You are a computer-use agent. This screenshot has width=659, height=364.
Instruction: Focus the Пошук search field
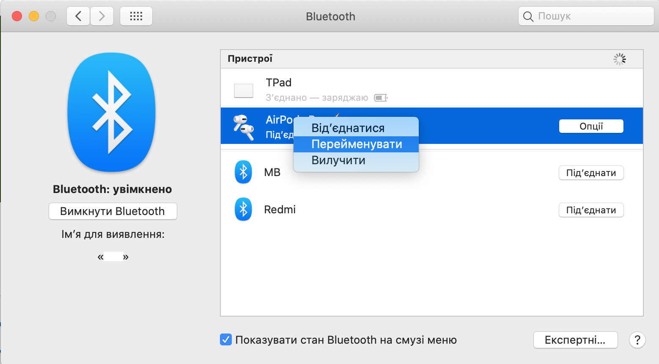point(586,16)
